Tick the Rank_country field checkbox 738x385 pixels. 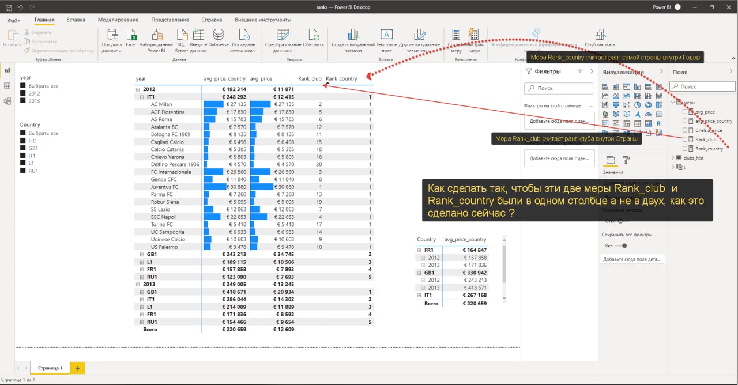(x=685, y=149)
